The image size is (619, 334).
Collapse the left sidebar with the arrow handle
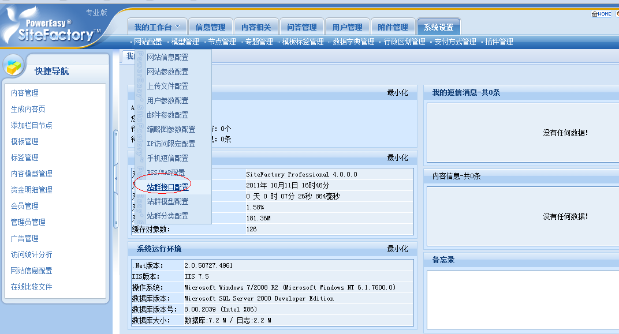[x=115, y=179]
